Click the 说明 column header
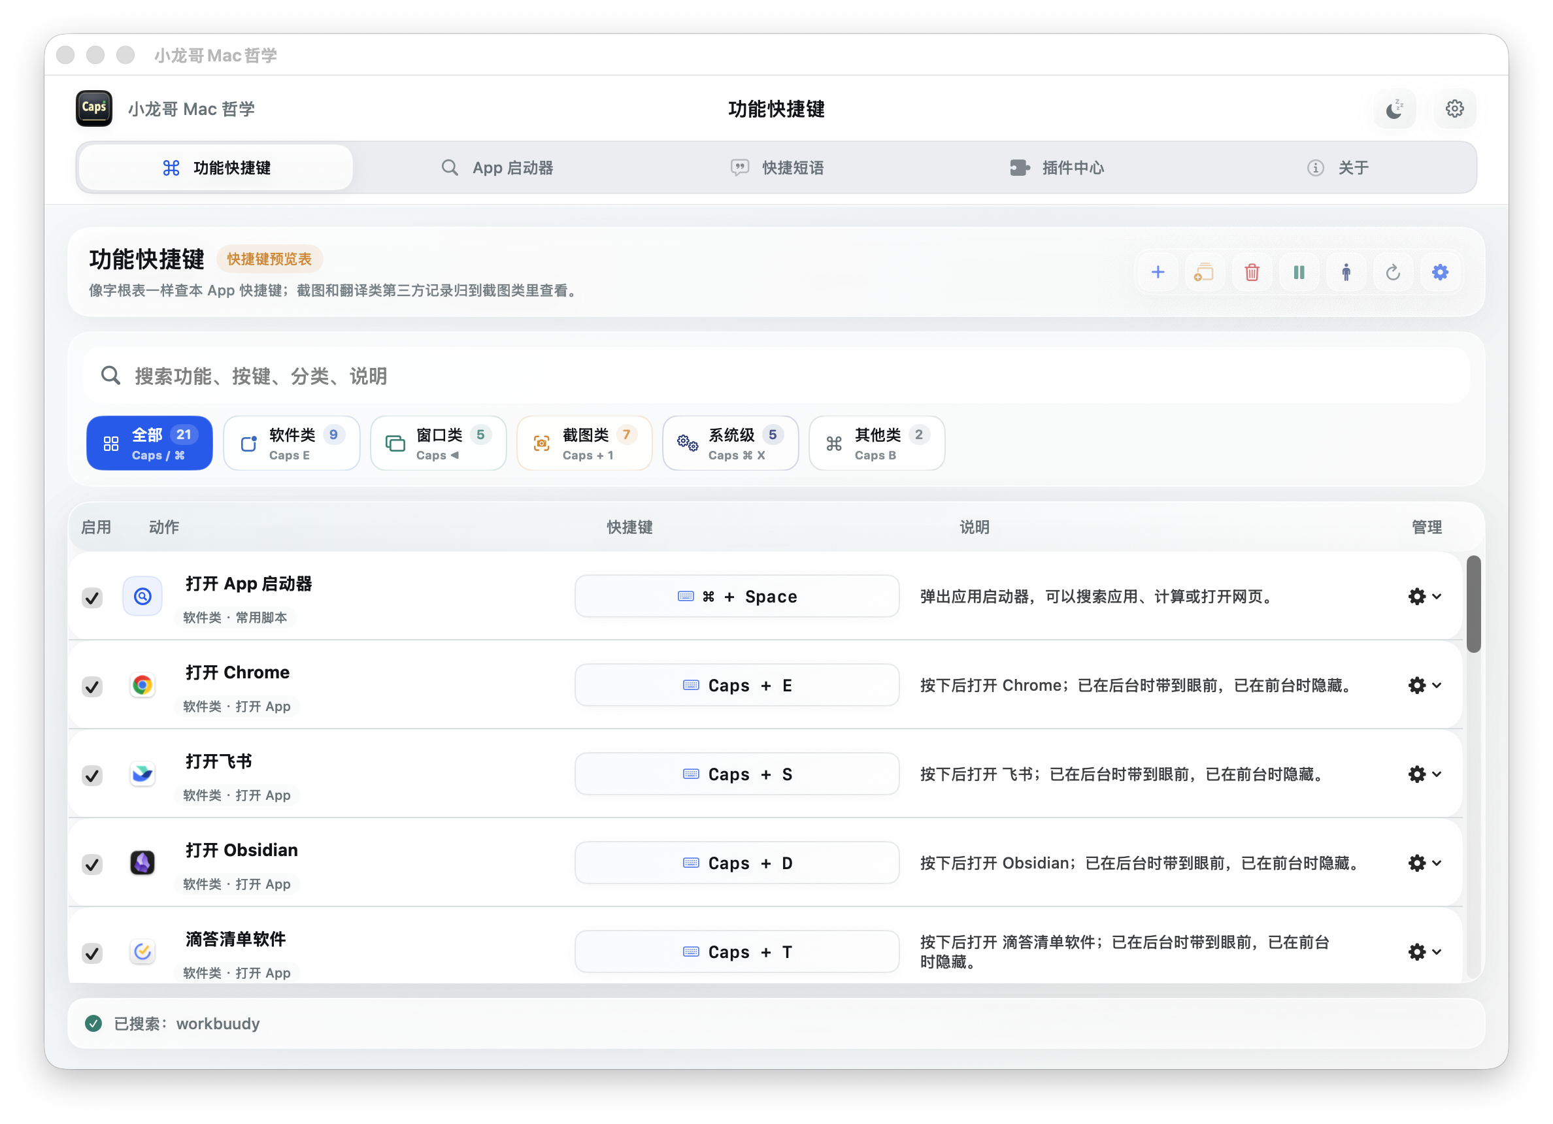The width and height of the screenshot is (1553, 1124). click(974, 528)
